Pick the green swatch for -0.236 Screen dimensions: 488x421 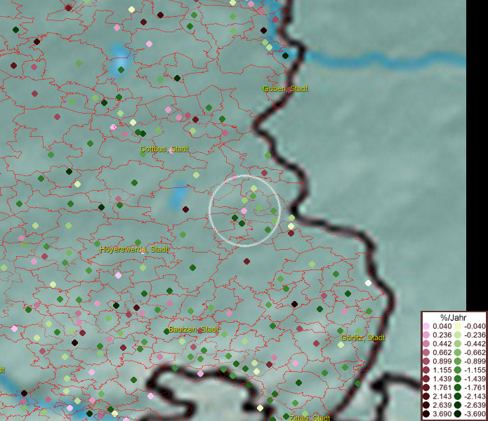tap(458, 335)
